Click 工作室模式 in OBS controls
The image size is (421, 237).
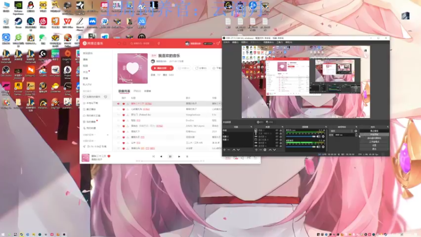(x=374, y=142)
